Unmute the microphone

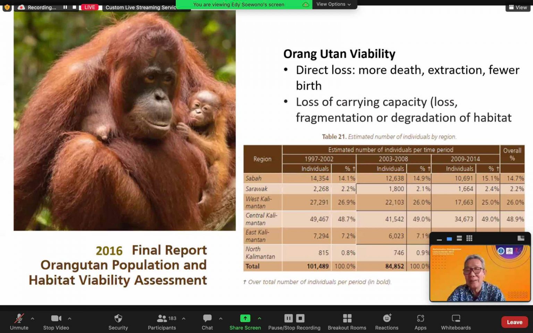coord(19,322)
